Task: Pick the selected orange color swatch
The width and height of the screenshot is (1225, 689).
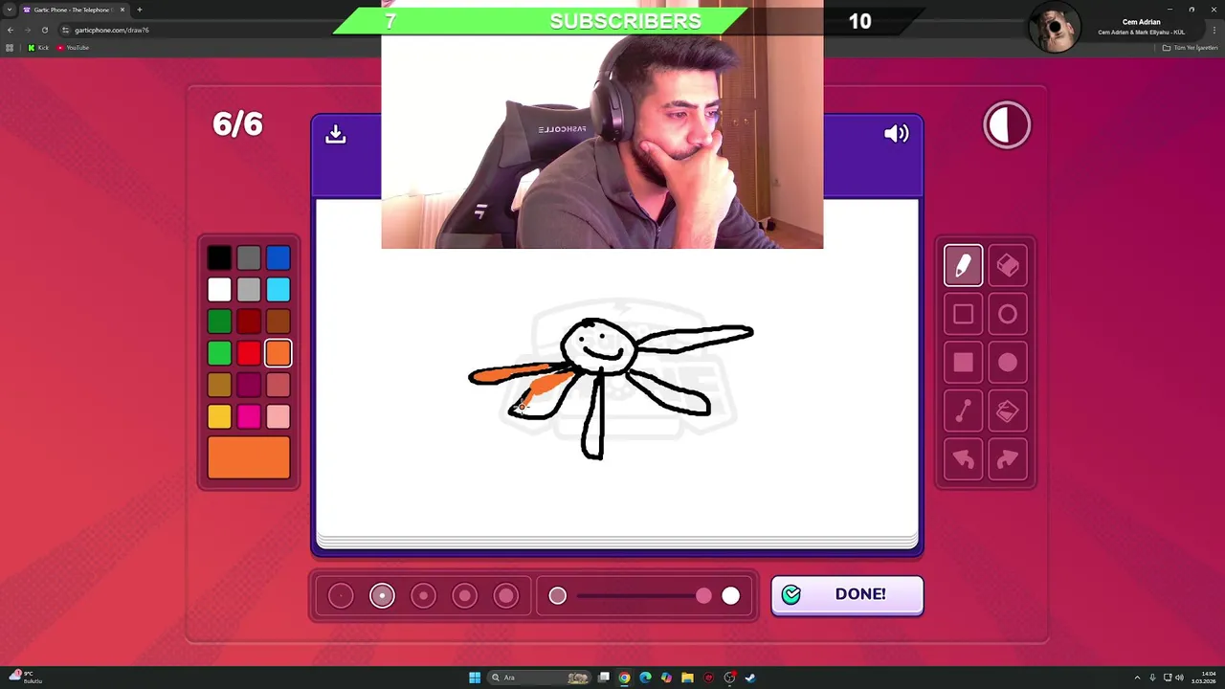Action: click(x=278, y=353)
